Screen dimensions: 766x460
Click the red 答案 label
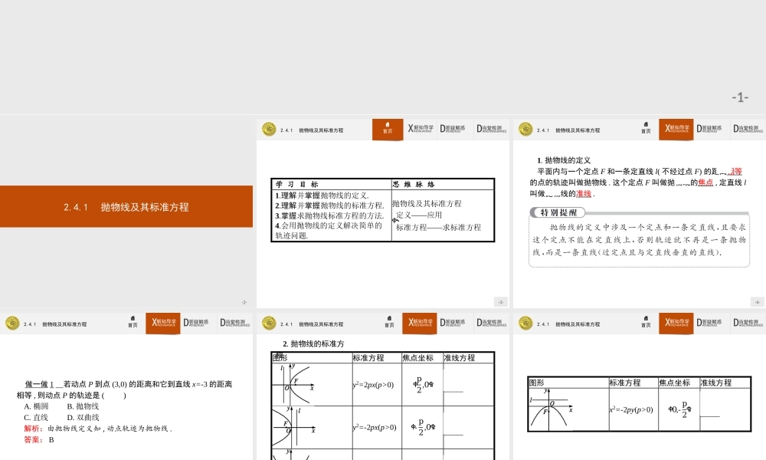[x=33, y=439]
